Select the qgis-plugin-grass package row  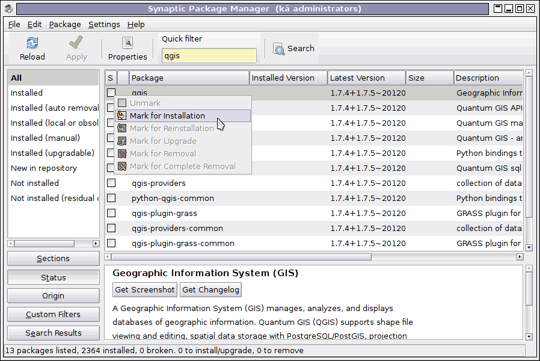(x=314, y=213)
